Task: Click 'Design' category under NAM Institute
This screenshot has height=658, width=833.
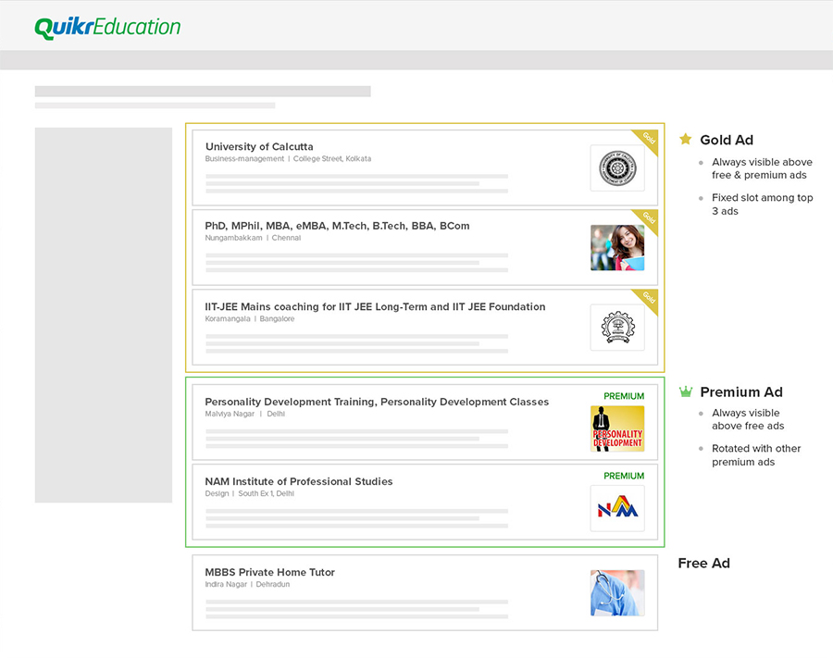Action: click(217, 493)
